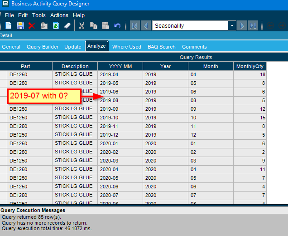
Task: Sort by the Year column header
Action: click(x=165, y=66)
